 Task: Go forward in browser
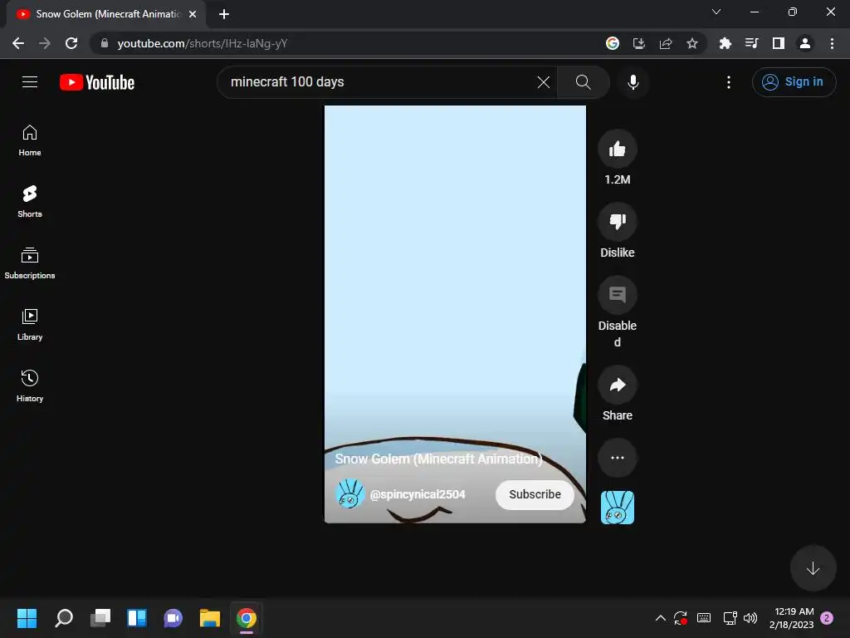(45, 43)
